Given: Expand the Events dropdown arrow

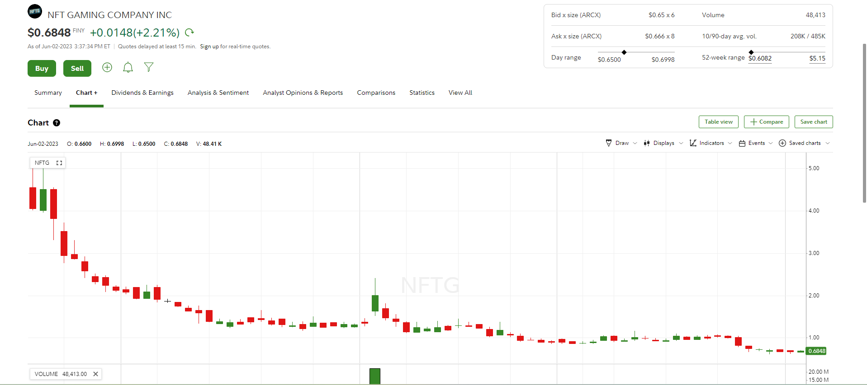Looking at the screenshot, I should pos(771,143).
